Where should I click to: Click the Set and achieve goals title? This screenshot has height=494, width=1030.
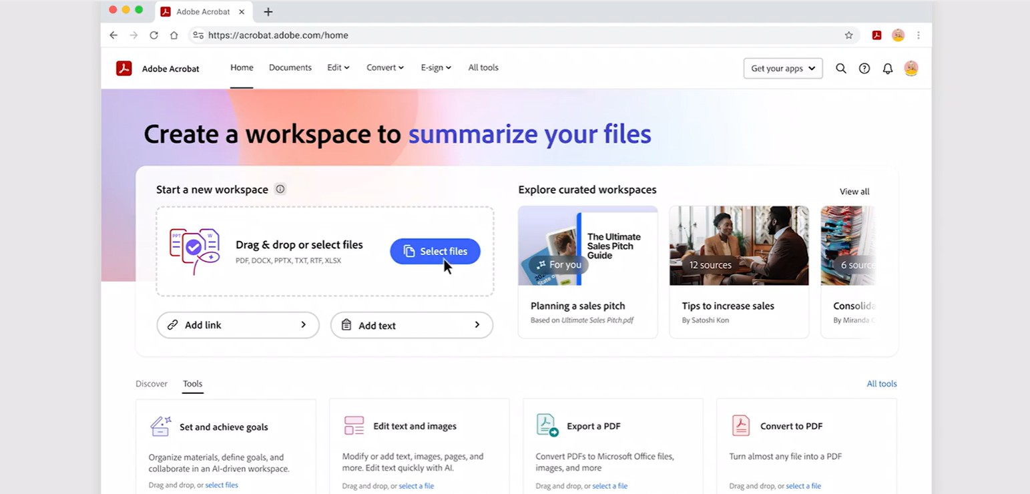(224, 427)
